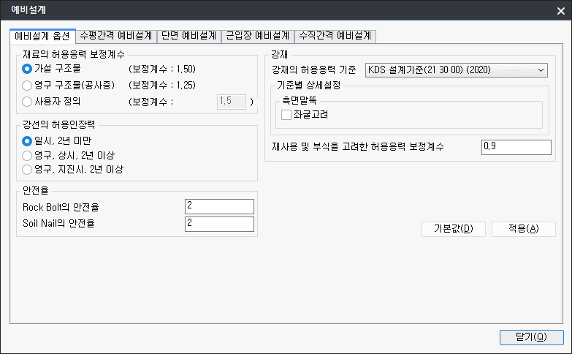Choose 영구, 상시, 2년 이상 option
Viewport: 572px width, 354px height.
[x=28, y=155]
